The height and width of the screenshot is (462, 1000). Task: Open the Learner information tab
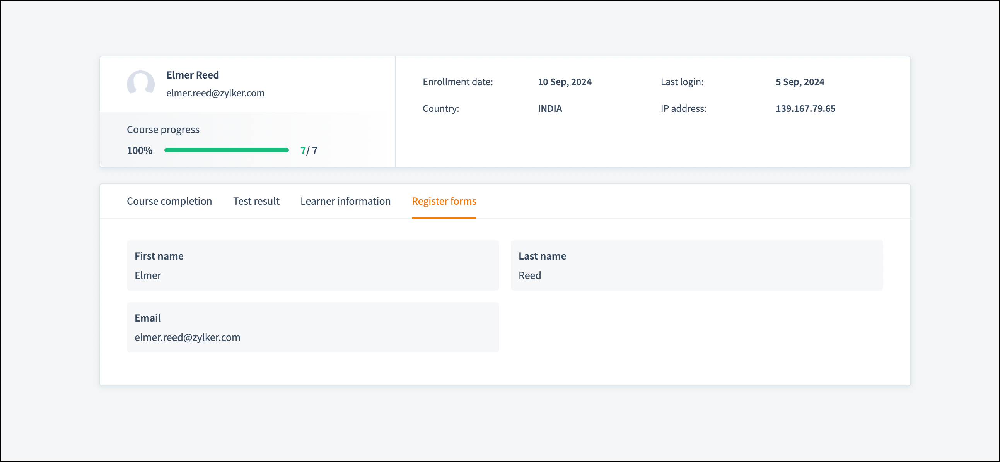(345, 201)
